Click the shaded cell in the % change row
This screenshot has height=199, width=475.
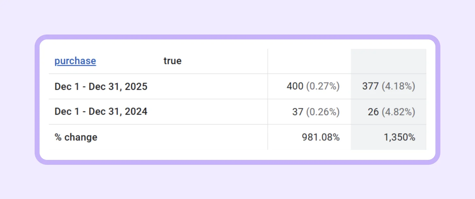tap(388, 137)
